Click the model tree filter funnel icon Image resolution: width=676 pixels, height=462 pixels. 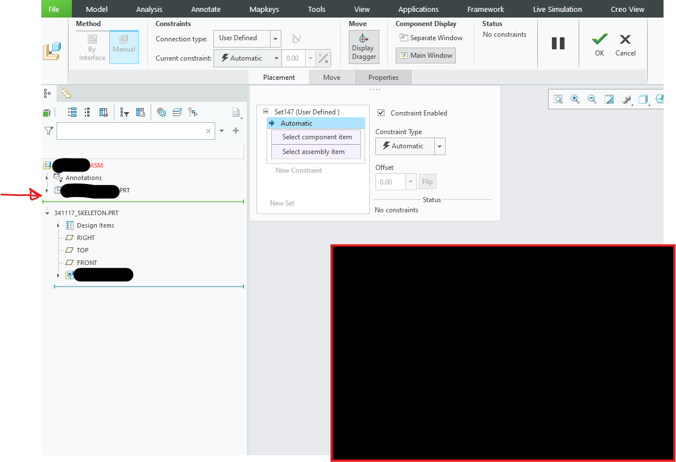pyautogui.click(x=49, y=131)
